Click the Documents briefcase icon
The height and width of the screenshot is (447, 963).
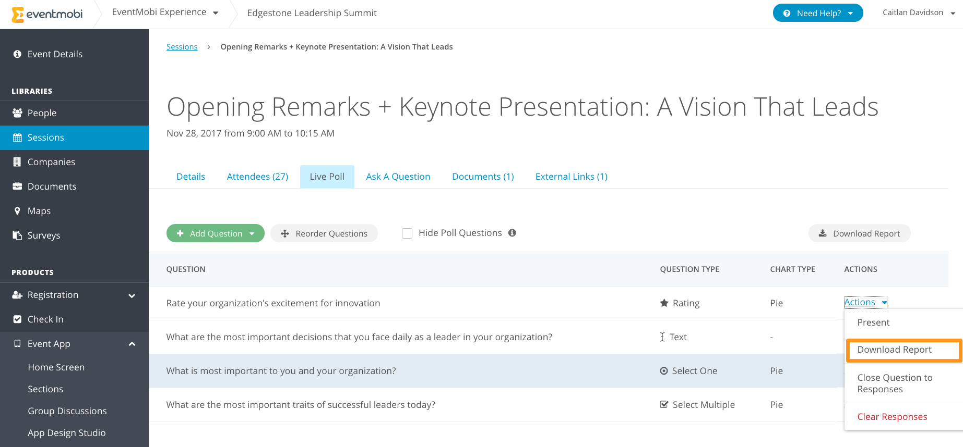pyautogui.click(x=17, y=187)
